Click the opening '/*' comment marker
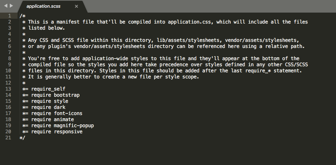The image size is (336, 165). coord(22,16)
